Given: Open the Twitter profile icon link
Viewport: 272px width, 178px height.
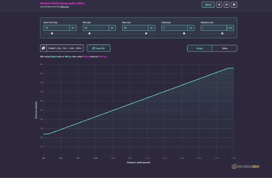Looking at the screenshot, I should point(219,5).
